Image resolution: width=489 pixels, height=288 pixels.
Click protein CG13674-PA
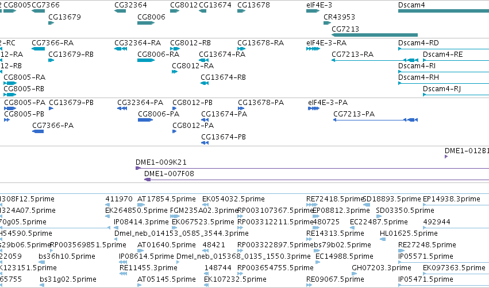coord(224,114)
